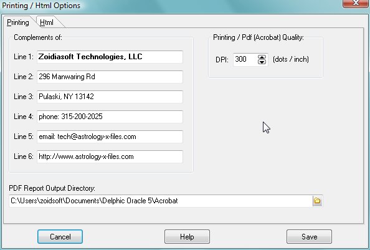Click the Printing / Pdf (Acrobat) Quality label
This screenshot has height=250, width=370.
tap(259, 37)
